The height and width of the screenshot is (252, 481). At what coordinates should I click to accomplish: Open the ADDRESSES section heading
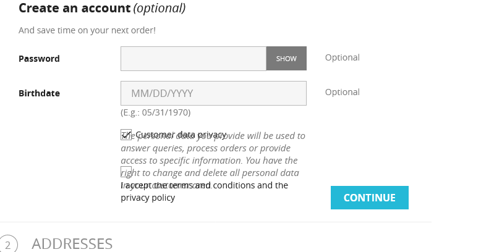[72, 244]
